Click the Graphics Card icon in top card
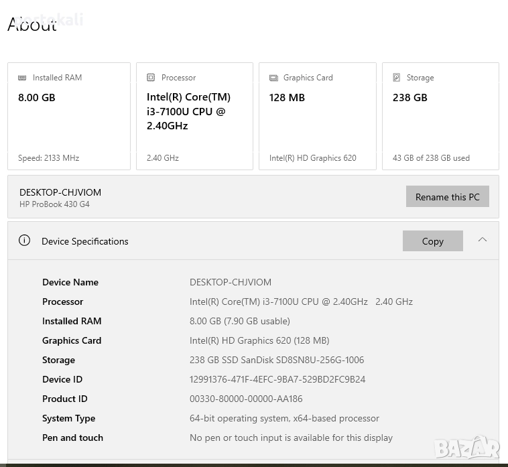Image resolution: width=508 pixels, height=467 pixels. coord(273,78)
